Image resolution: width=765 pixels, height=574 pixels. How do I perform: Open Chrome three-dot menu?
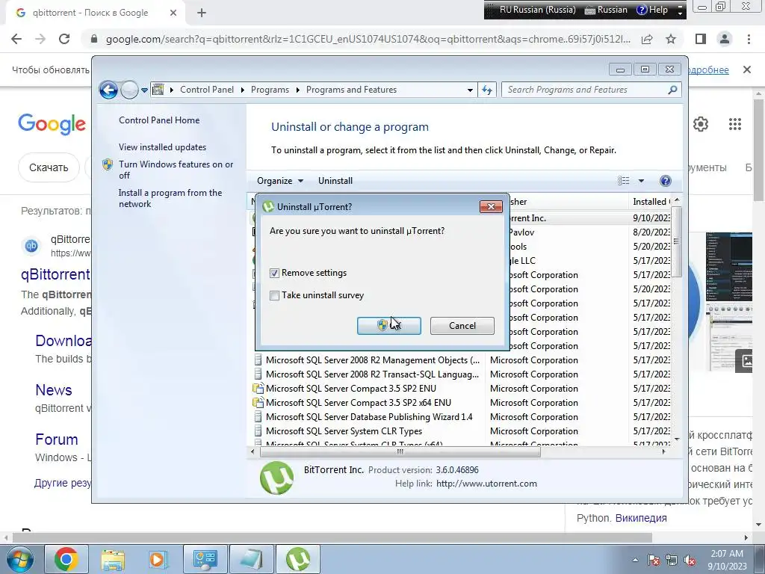click(x=749, y=39)
